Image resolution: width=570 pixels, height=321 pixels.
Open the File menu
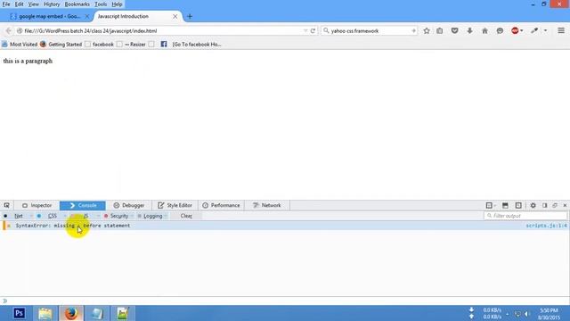point(6,4)
